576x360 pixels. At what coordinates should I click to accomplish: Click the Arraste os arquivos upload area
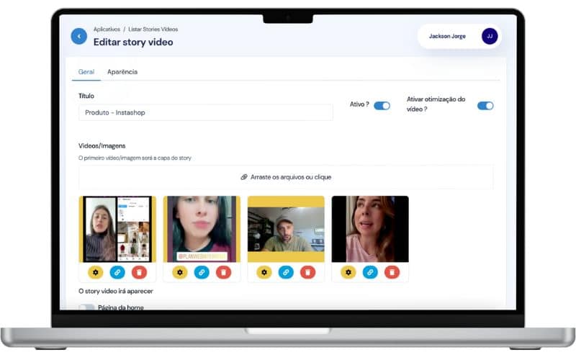pyautogui.click(x=286, y=177)
